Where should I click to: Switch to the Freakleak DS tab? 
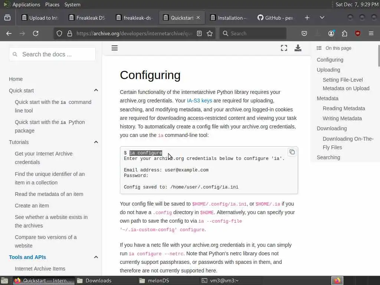click(87, 18)
